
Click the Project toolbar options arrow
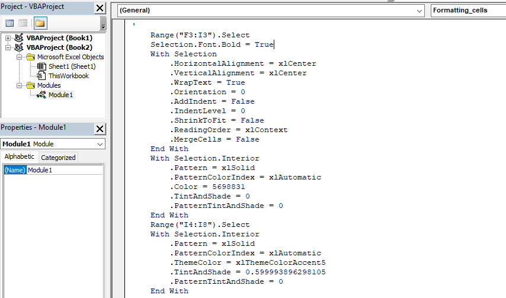point(103,23)
